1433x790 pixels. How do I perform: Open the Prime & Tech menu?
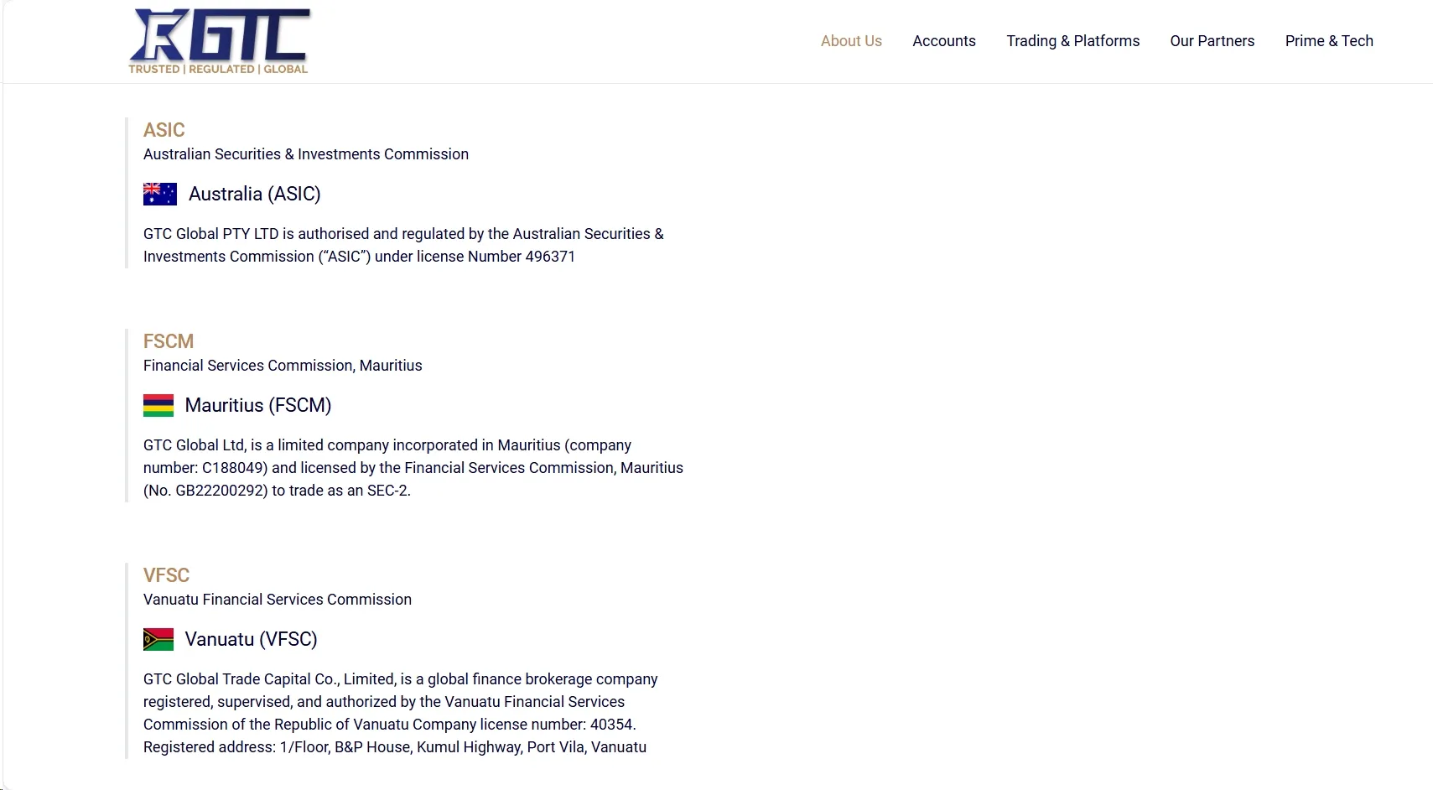tap(1329, 41)
